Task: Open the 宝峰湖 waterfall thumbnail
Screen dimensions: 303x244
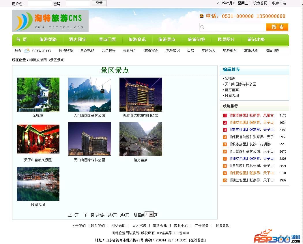Action: click(x=38, y=95)
